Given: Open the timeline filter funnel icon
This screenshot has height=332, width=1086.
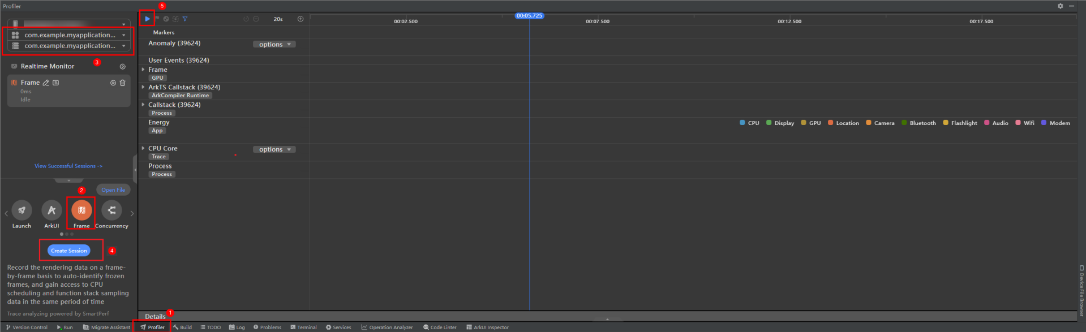Looking at the screenshot, I should [185, 19].
